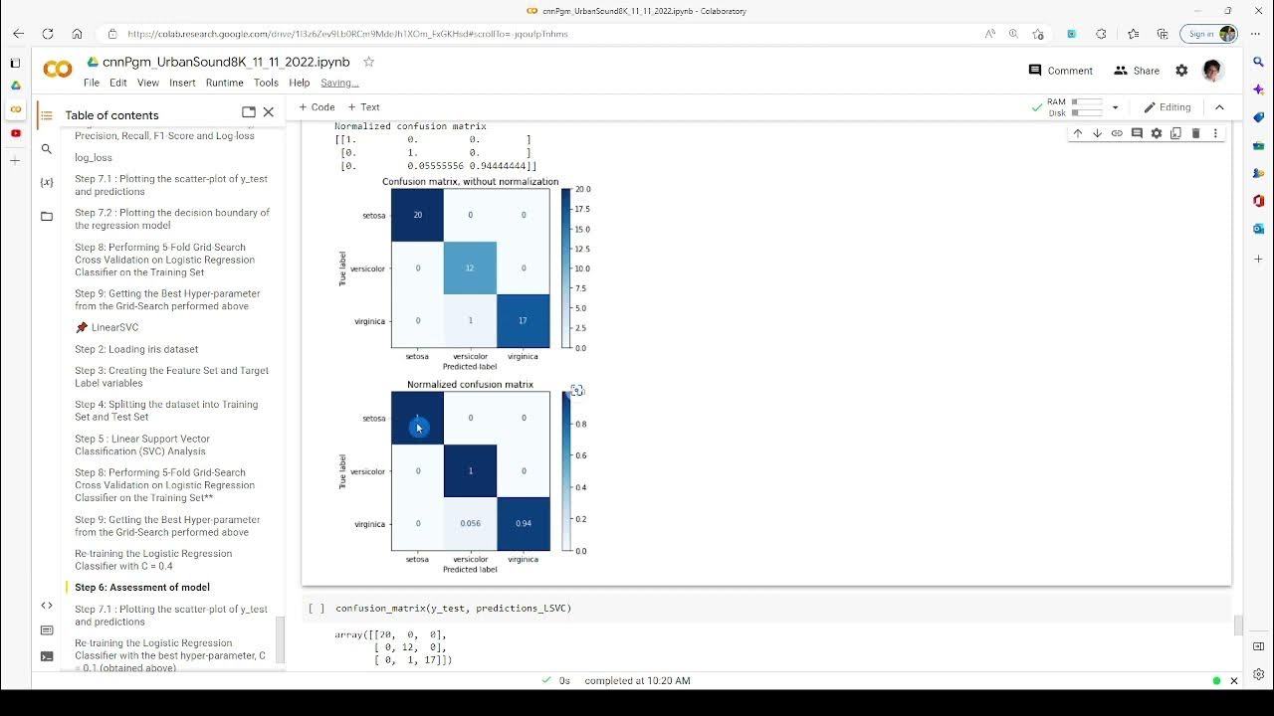Go to Step 2: Loading iris dataset
Viewport: 1274px width, 716px height.
pyautogui.click(x=136, y=349)
